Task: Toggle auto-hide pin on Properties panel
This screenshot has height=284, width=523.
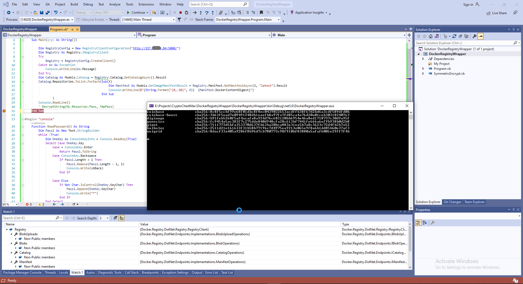Action: [513, 210]
